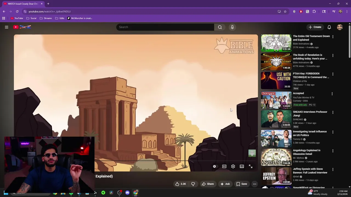Screen dimensions: 351x197
Task: Open Book of Revelation video title
Action: pyautogui.click(x=310, y=57)
